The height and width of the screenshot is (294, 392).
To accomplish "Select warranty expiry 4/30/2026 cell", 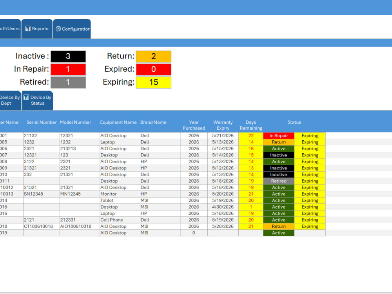I will coord(223,207).
